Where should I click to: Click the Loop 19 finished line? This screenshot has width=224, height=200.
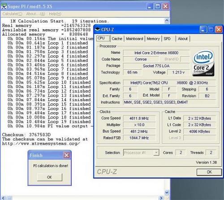point(49,121)
